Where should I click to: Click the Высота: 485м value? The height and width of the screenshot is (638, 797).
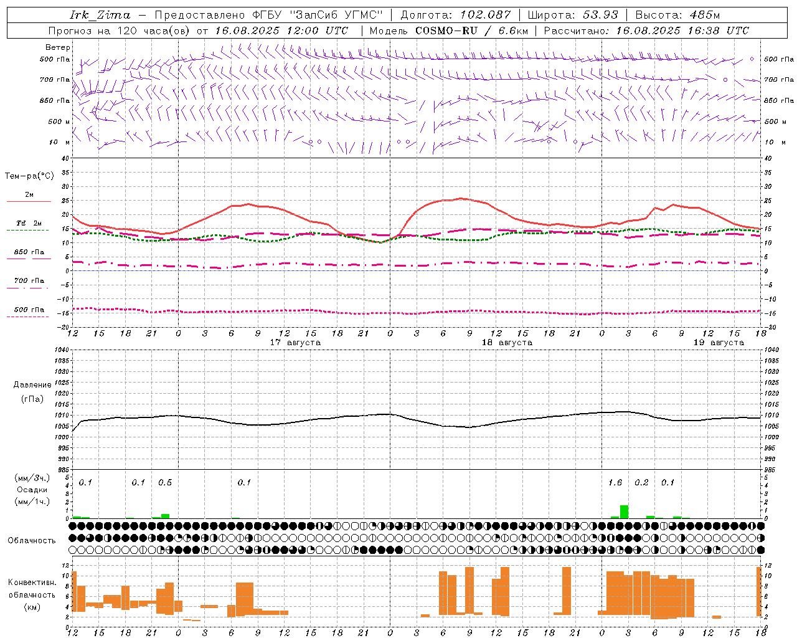(x=677, y=15)
